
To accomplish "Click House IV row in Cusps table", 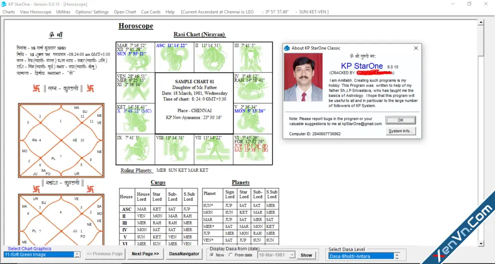I will point(159,230).
